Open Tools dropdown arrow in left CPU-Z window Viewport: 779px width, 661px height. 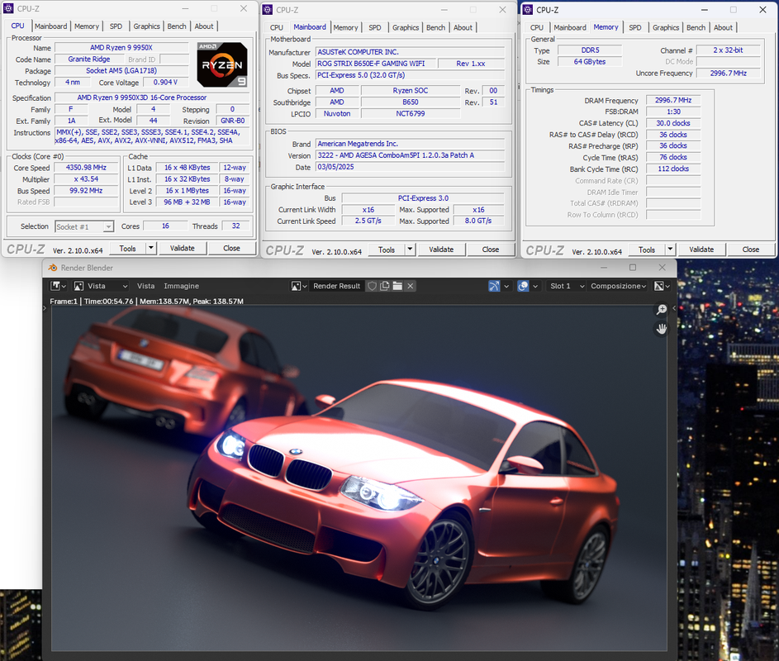151,248
